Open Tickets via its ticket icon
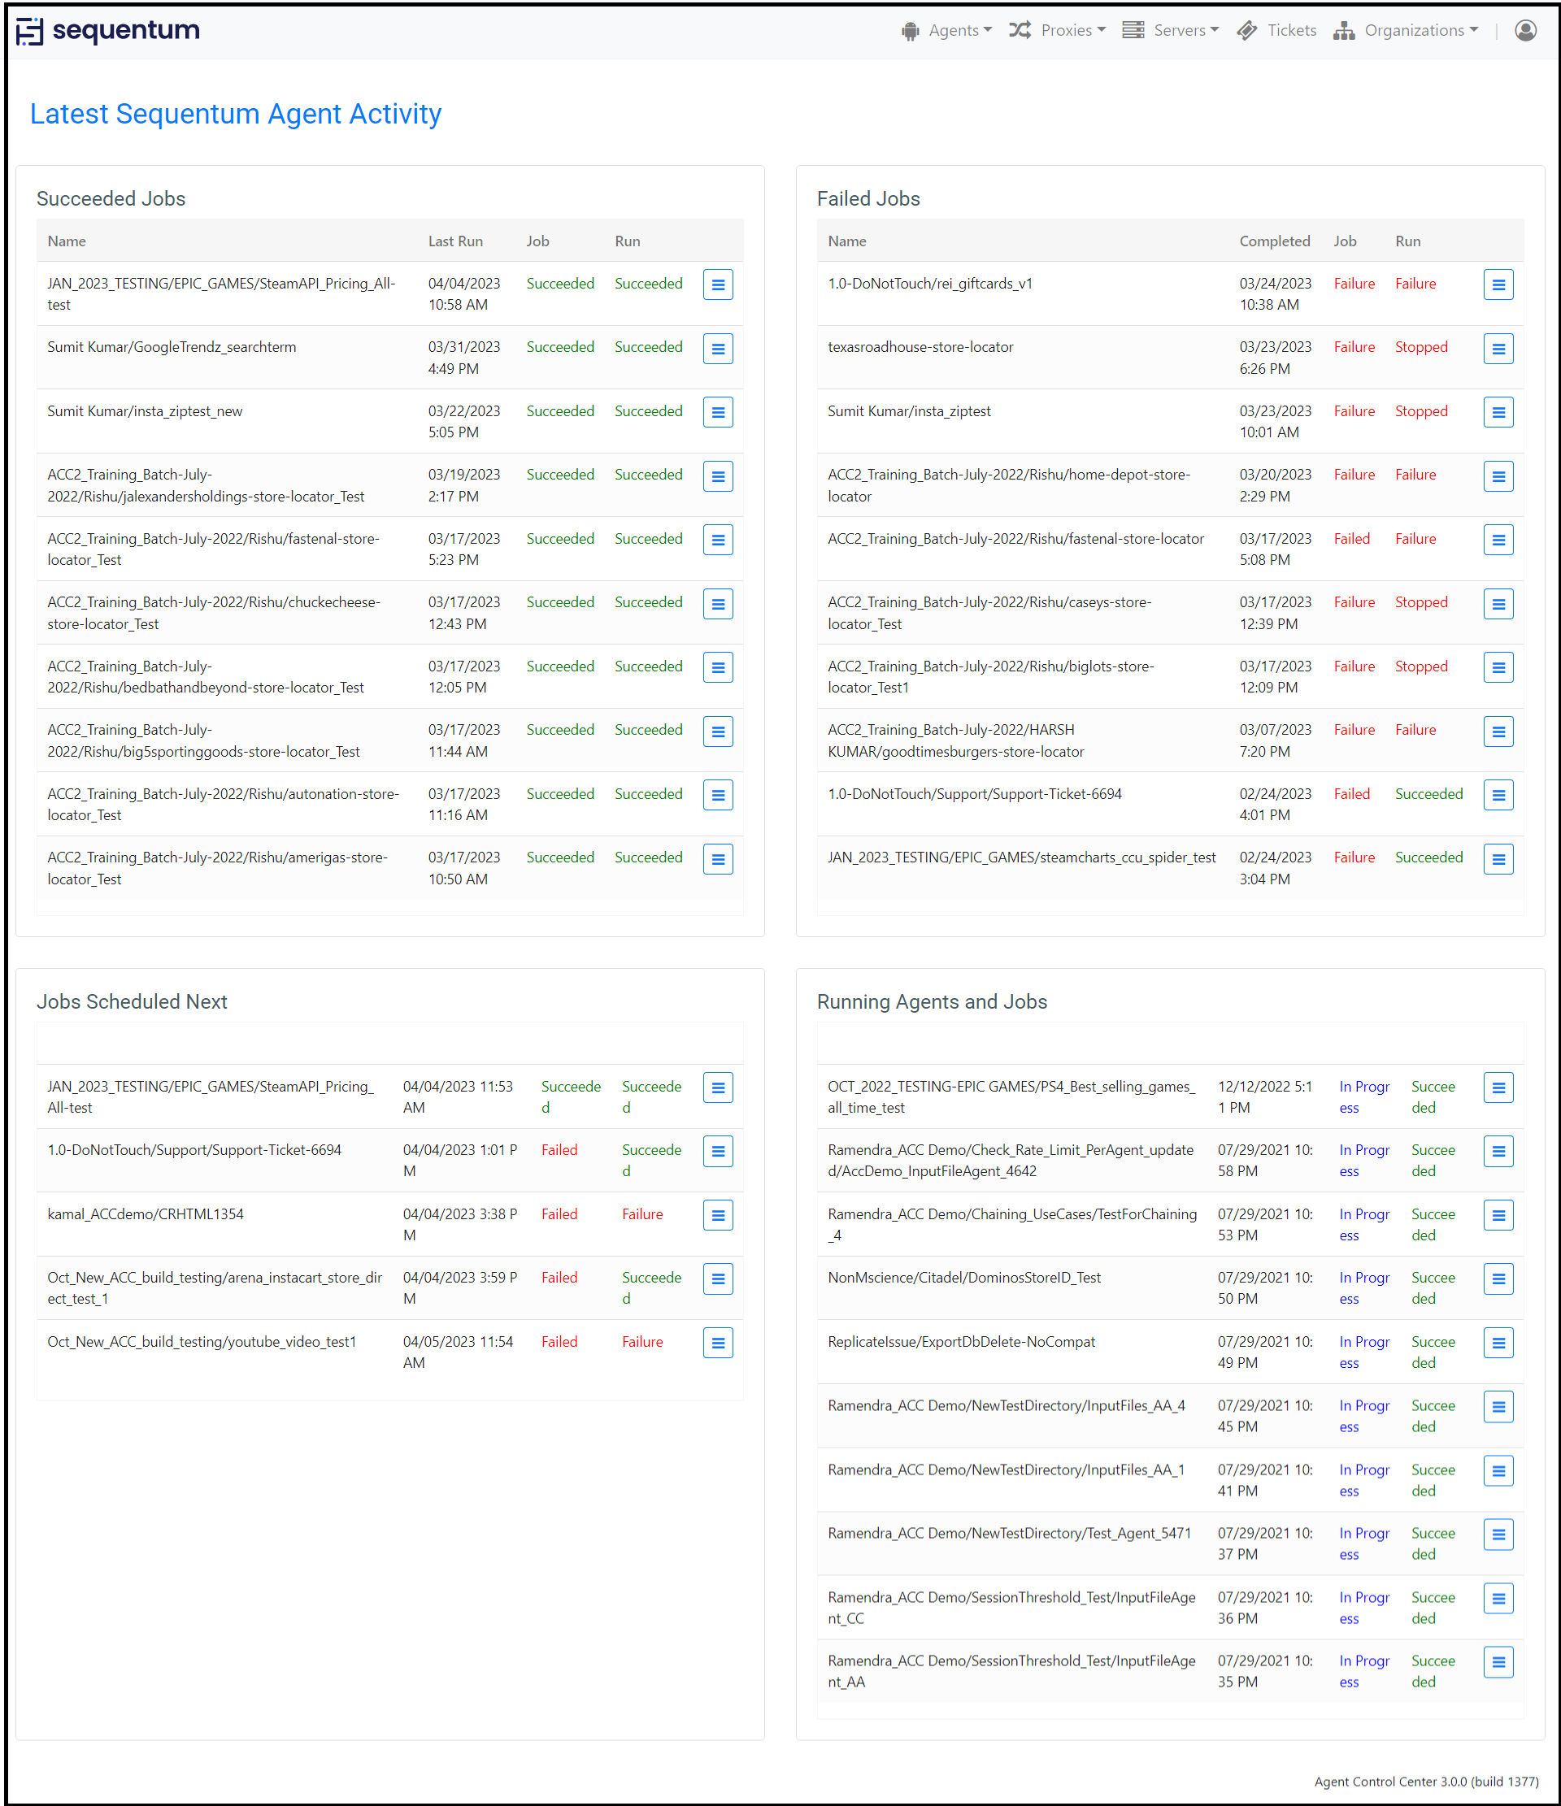This screenshot has width=1561, height=1806. (1249, 29)
